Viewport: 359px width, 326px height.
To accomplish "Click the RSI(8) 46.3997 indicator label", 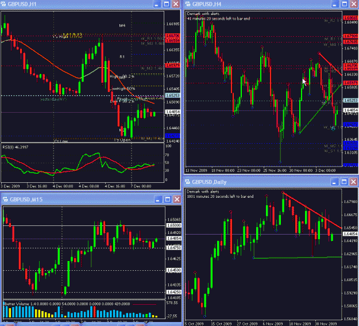I will click(16, 147).
